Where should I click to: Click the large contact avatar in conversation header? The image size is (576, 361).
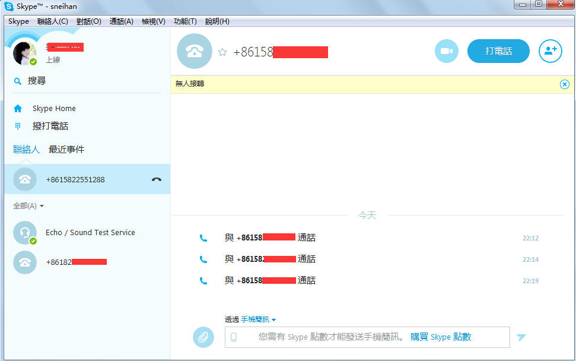click(x=195, y=51)
